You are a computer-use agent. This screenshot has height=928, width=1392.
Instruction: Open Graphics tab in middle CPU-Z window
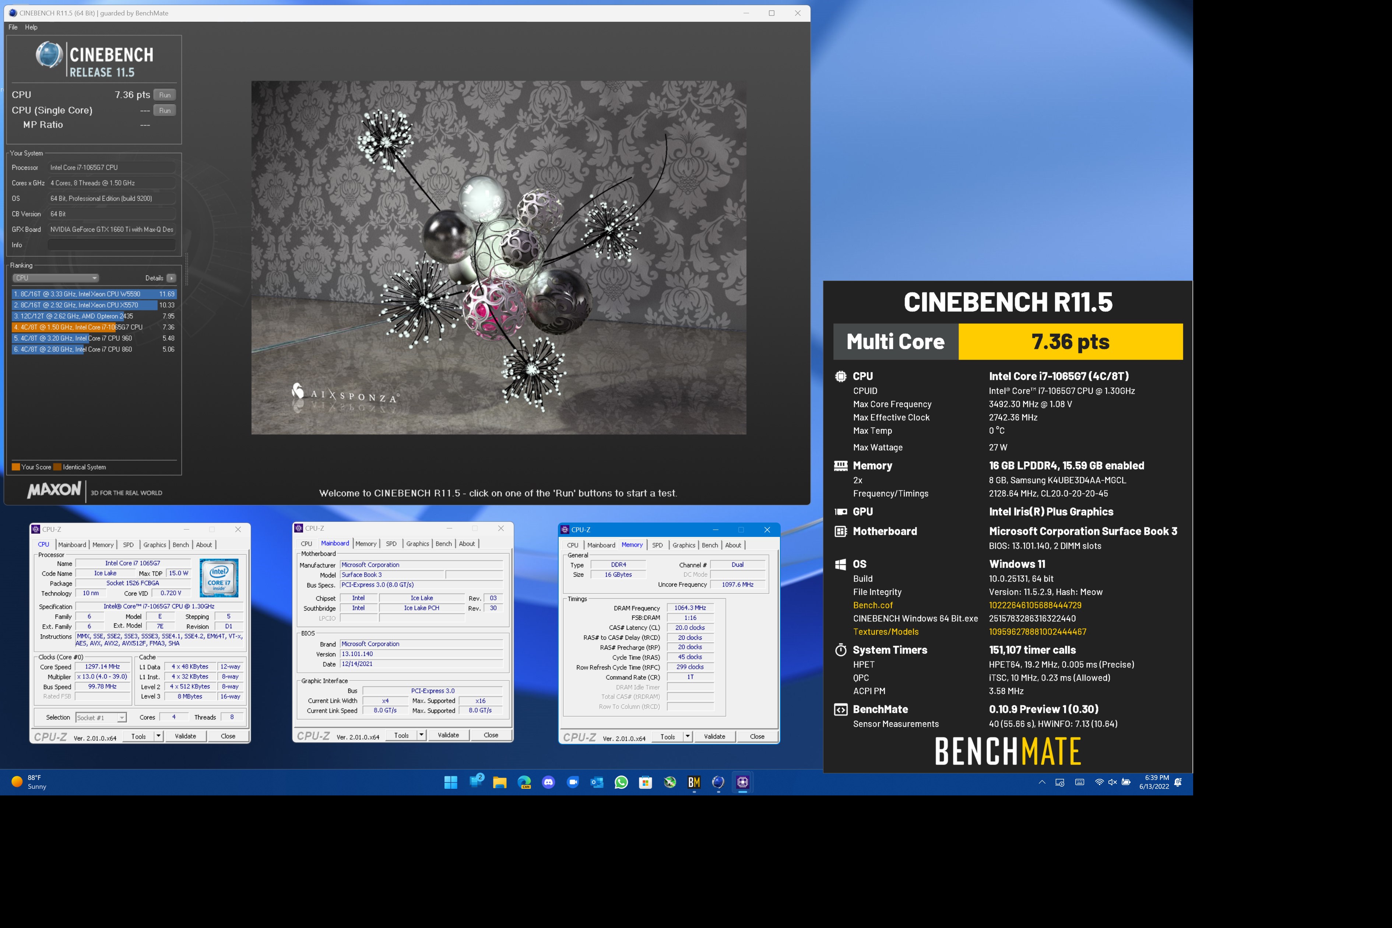pos(418,543)
